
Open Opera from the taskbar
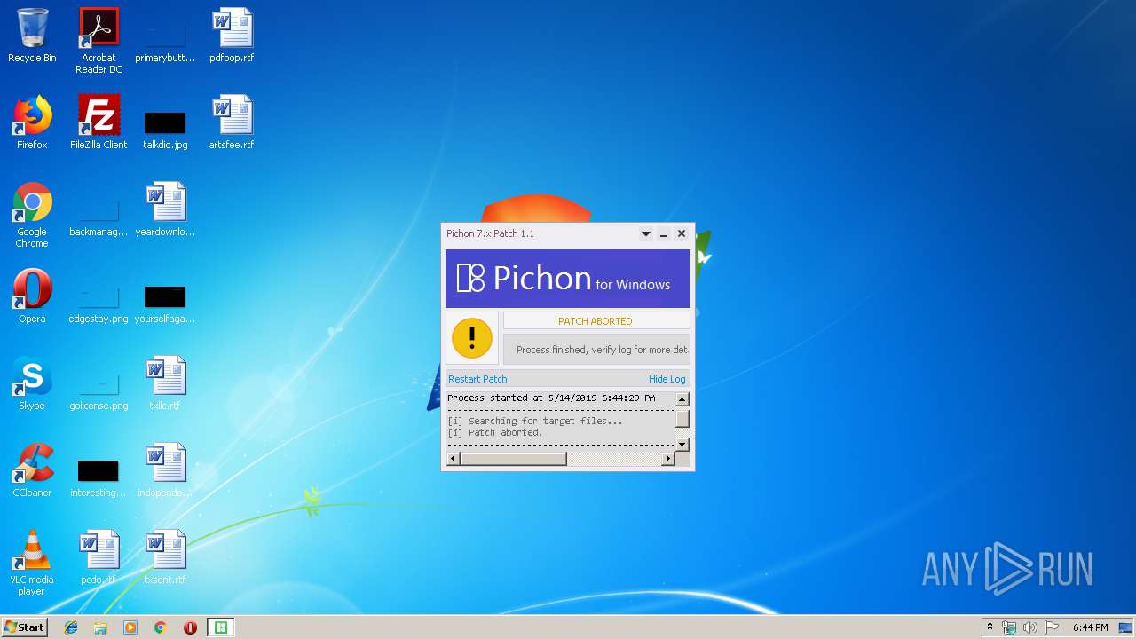190,627
